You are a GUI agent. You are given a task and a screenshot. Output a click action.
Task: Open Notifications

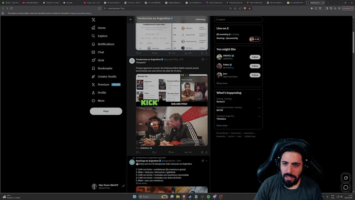[103, 44]
